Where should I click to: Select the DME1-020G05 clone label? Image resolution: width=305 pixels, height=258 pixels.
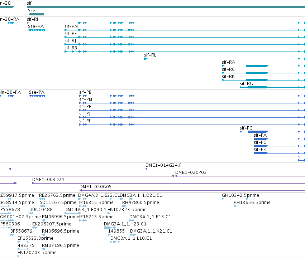[95, 187]
